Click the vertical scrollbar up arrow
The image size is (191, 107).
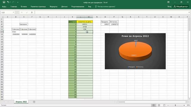click(x=190, y=17)
